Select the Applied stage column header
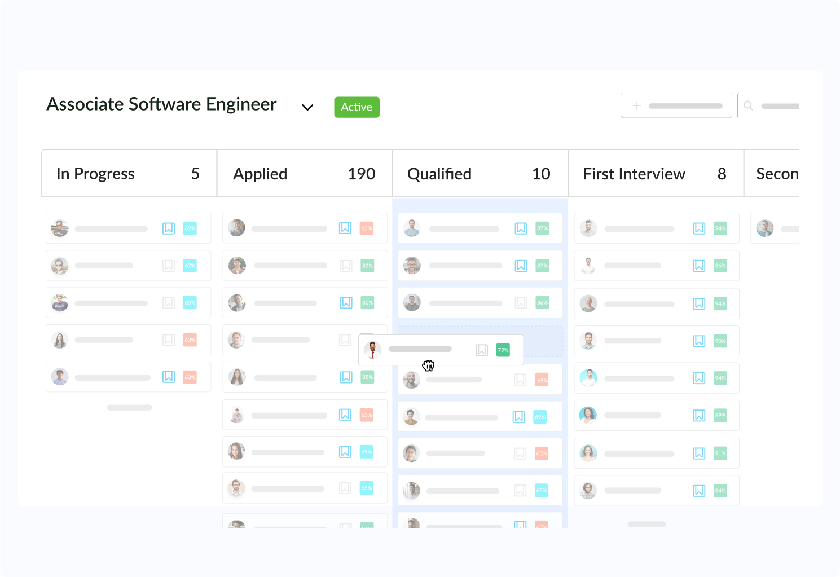This screenshot has width=840, height=577. pyautogui.click(x=304, y=174)
